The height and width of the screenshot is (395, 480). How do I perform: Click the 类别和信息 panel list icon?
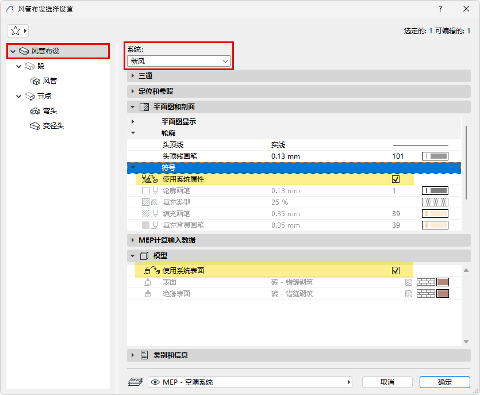point(144,355)
